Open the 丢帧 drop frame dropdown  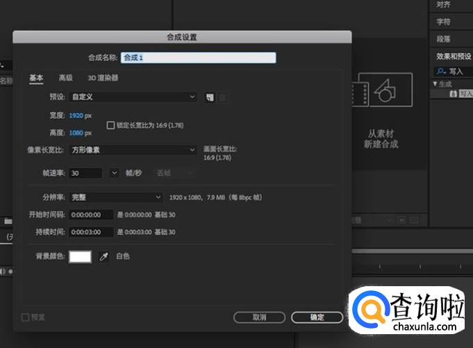[x=174, y=173]
